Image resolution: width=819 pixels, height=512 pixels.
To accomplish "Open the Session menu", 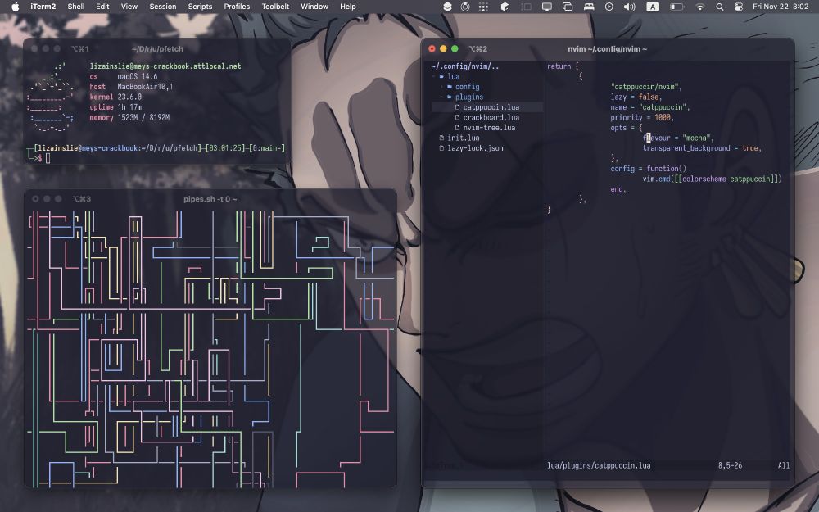I will coord(162,7).
